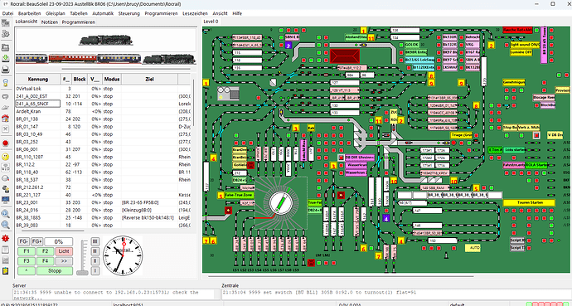Click the gray factory building symbol on track plan
This screenshot has width=572, height=306.
coord(228,94)
